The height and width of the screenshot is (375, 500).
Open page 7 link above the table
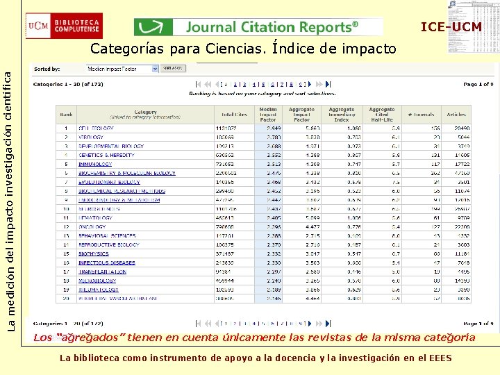tap(282, 85)
